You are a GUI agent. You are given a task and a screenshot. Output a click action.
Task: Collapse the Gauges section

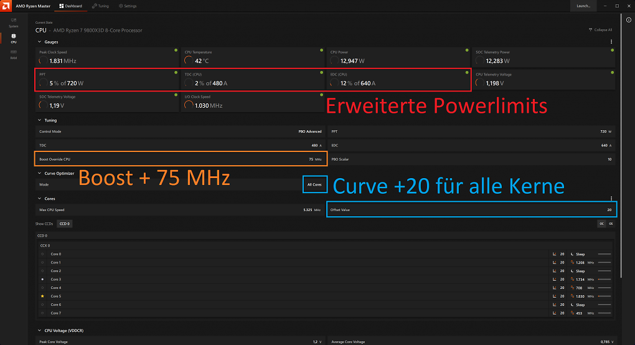click(x=39, y=42)
